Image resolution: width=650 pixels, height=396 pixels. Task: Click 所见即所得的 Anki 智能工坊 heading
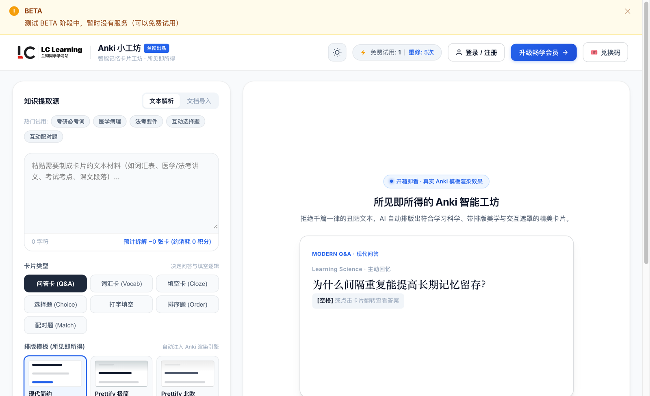tap(436, 202)
